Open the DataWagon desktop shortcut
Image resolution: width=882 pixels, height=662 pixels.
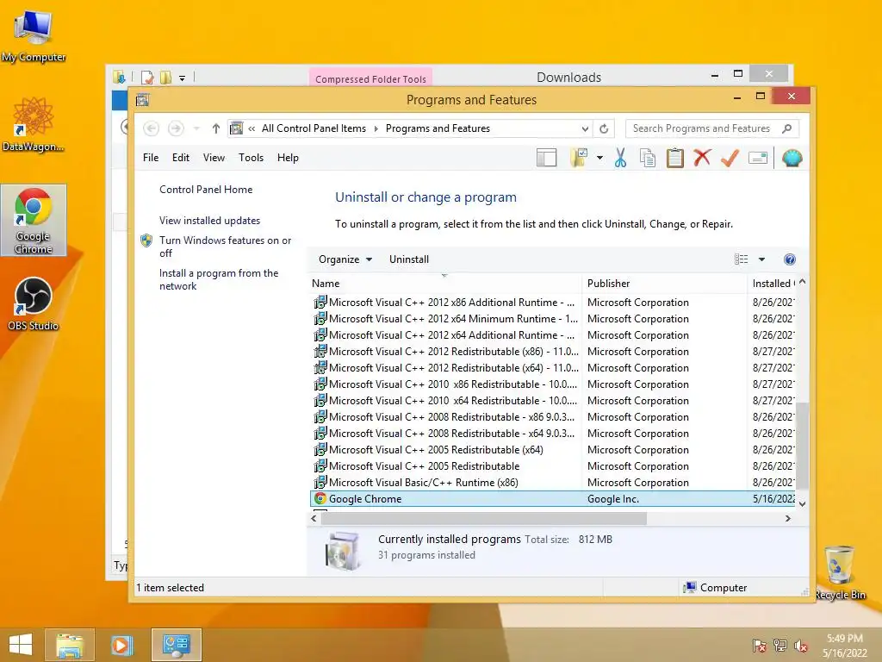tap(34, 124)
